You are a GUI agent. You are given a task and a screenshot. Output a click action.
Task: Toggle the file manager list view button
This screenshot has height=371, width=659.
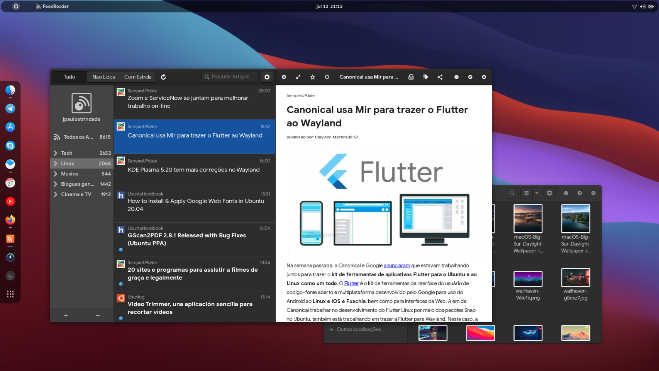click(x=526, y=193)
